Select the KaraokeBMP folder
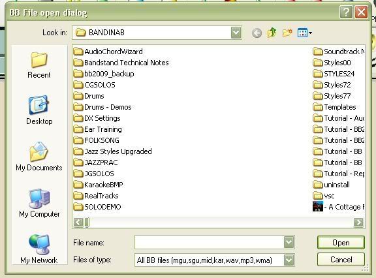The width and height of the screenshot is (376, 278). pyautogui.click(x=99, y=185)
